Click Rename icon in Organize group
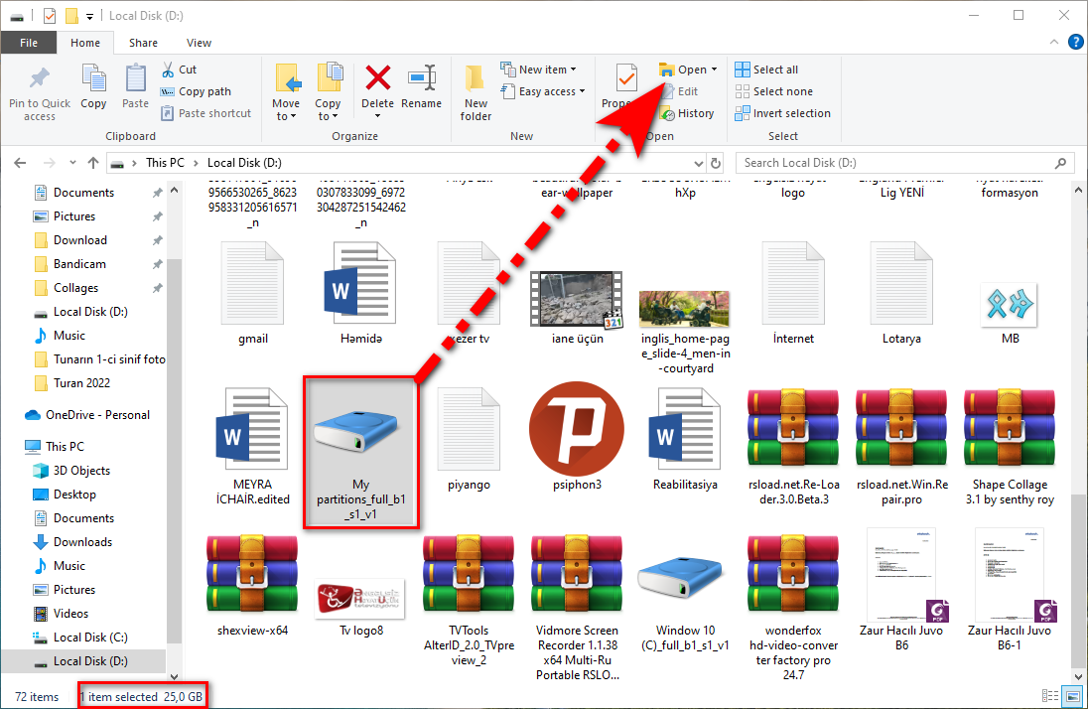 pyautogui.click(x=421, y=77)
